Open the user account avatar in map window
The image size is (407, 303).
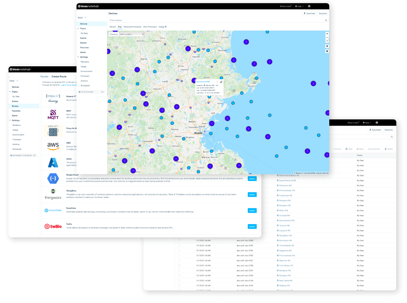click(x=309, y=7)
